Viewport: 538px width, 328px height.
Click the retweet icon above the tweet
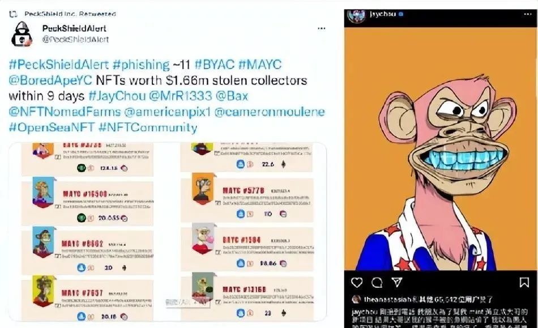coord(13,14)
